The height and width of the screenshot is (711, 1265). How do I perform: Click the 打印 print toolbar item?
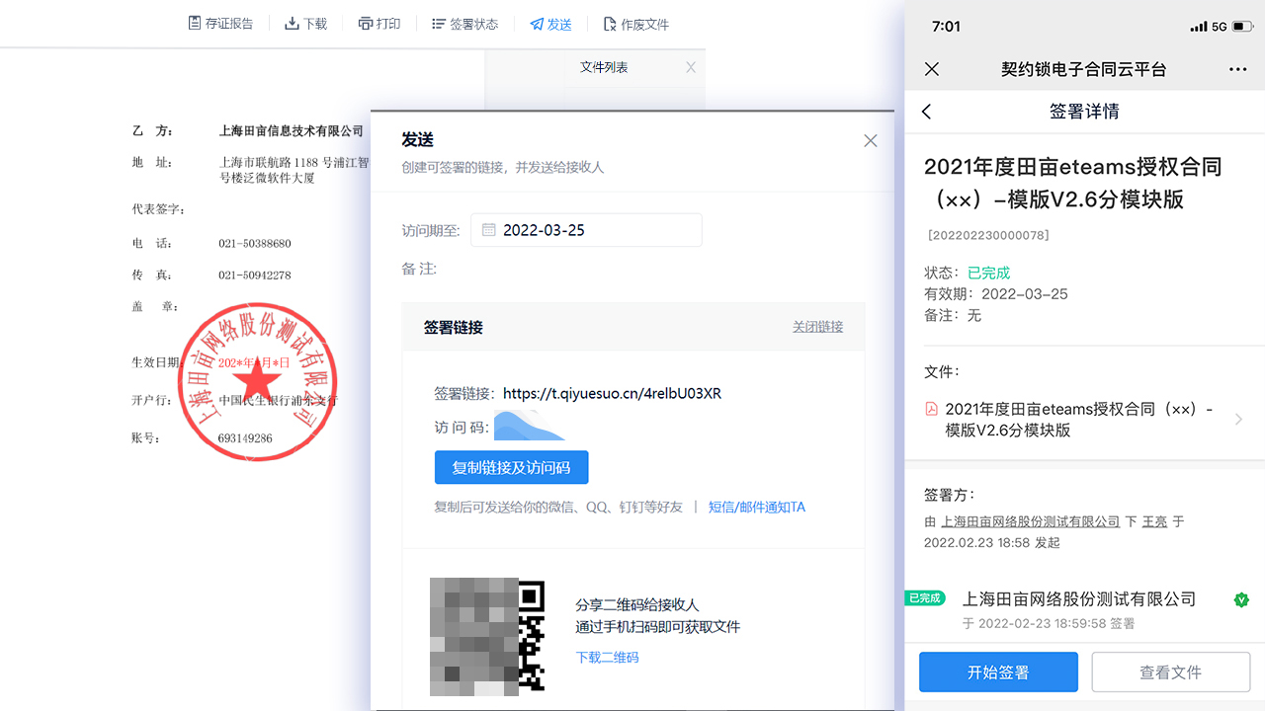click(379, 24)
